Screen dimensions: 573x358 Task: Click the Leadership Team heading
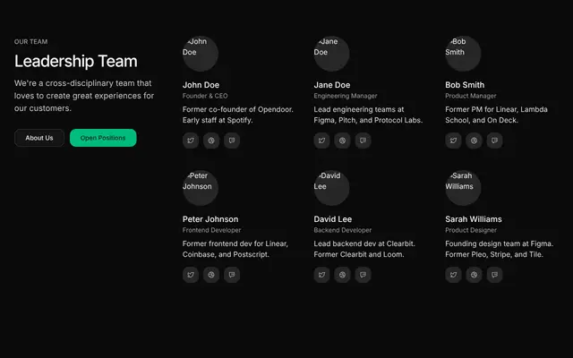tap(76, 61)
